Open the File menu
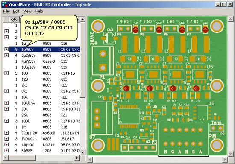The height and width of the screenshot is (164, 235). (x=6, y=12)
